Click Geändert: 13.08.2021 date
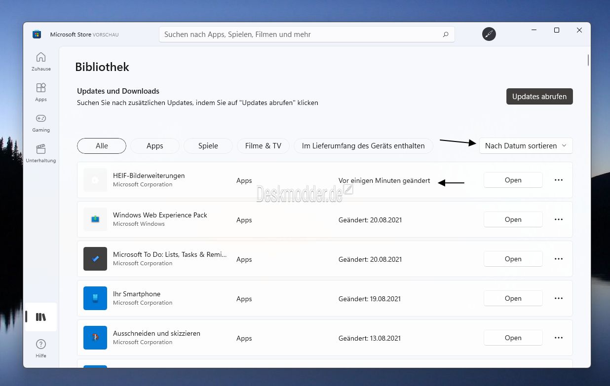This screenshot has height=386, width=610. [370, 338]
